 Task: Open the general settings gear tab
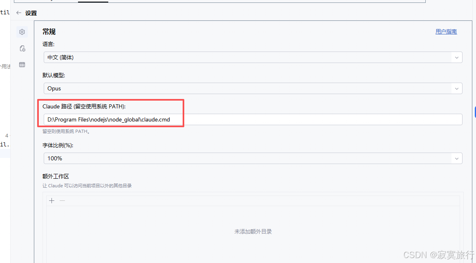point(22,32)
